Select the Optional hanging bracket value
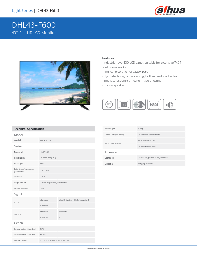This screenshot has width=197, height=255. click(145, 164)
